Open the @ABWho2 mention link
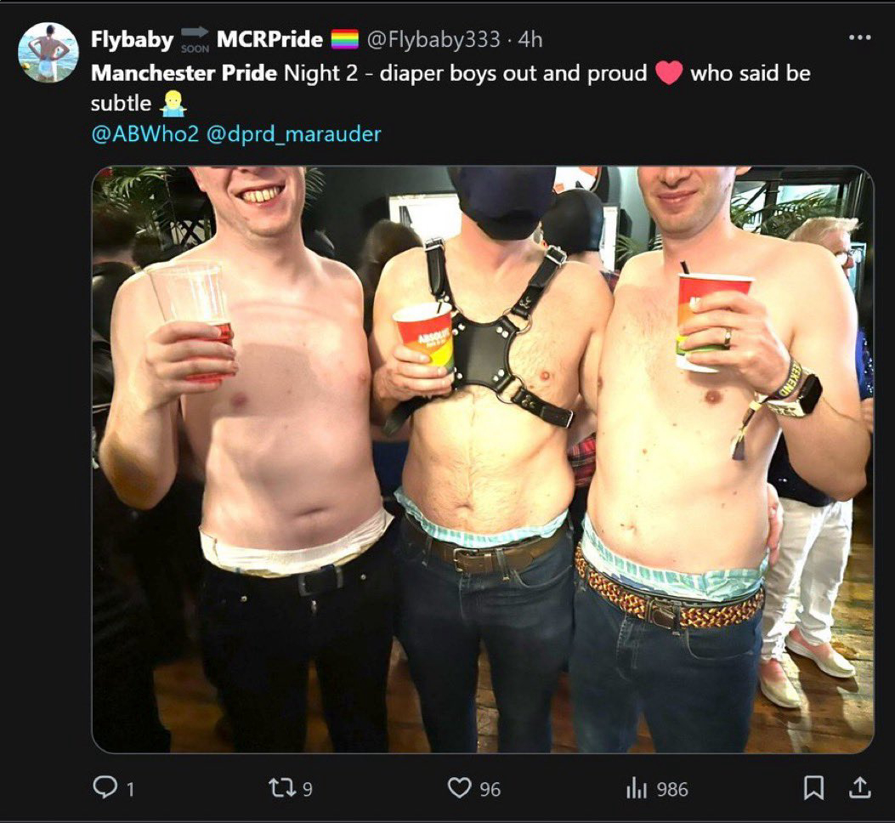Image resolution: width=895 pixels, height=823 pixels. pyautogui.click(x=145, y=133)
